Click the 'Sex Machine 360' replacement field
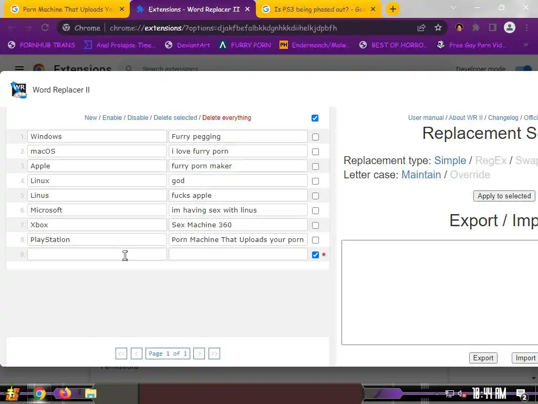The width and height of the screenshot is (538, 404). [x=238, y=225]
